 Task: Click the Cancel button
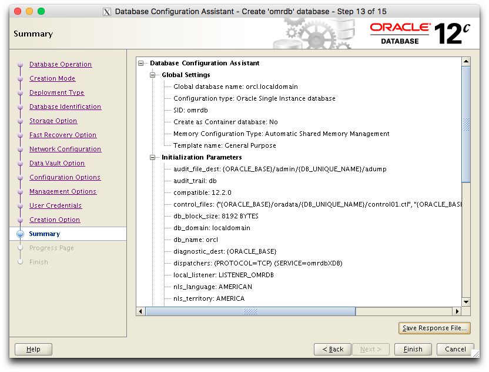pos(455,349)
